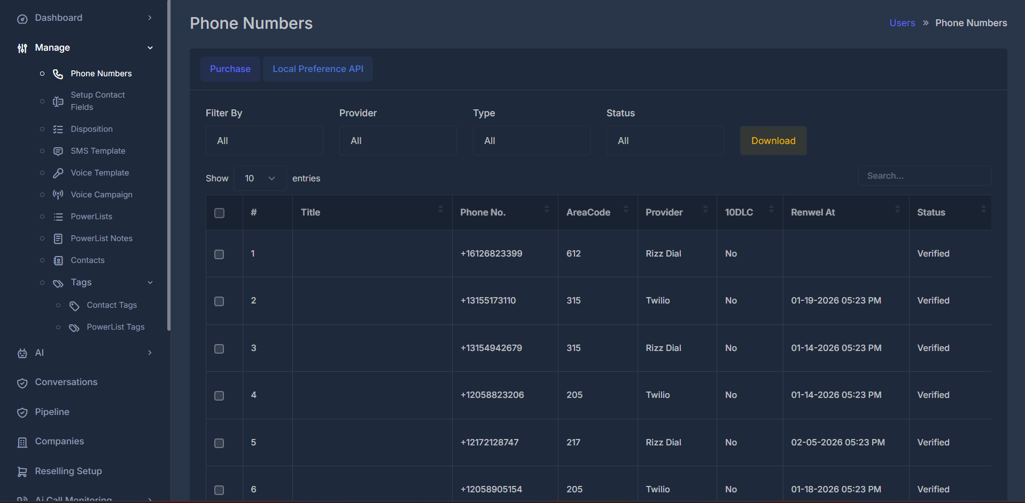This screenshot has width=1025, height=503.
Task: Expand the Dashboard sidebar section
Action: [x=150, y=17]
